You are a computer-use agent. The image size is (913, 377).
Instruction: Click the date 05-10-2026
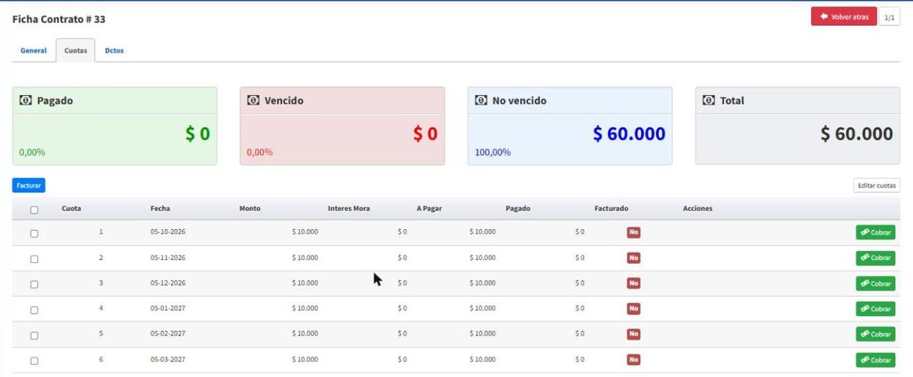point(168,232)
